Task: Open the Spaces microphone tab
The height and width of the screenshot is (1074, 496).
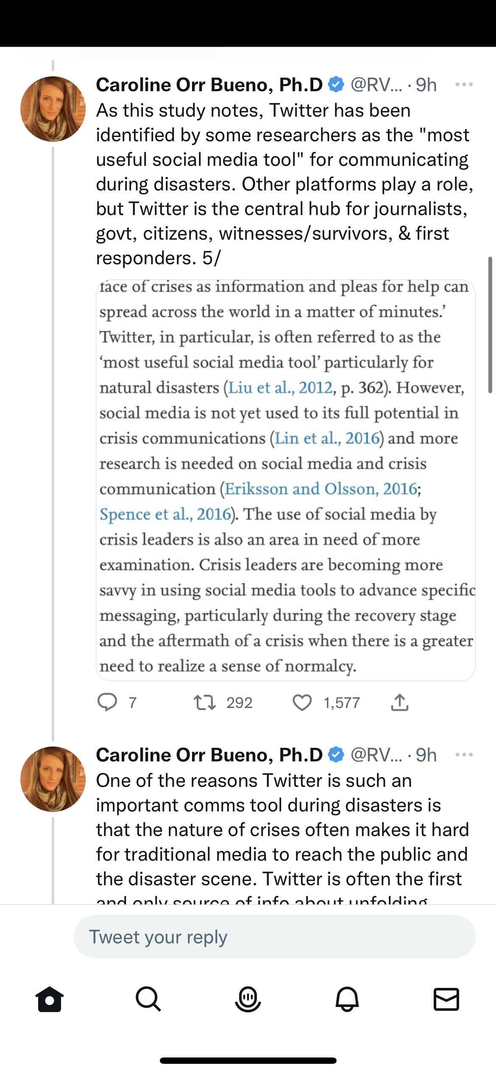Action: (248, 999)
